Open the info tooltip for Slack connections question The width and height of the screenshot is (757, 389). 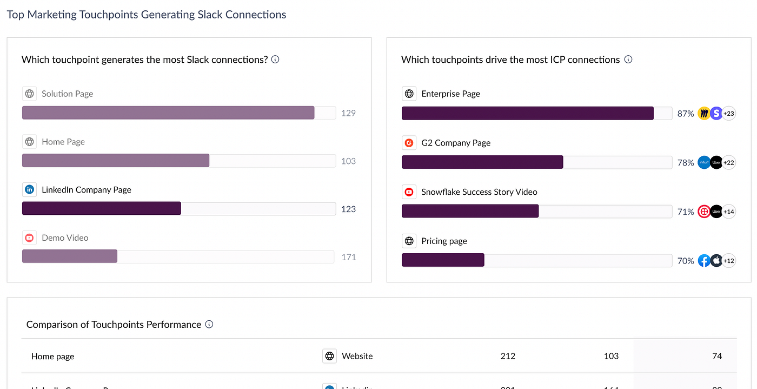[275, 60]
